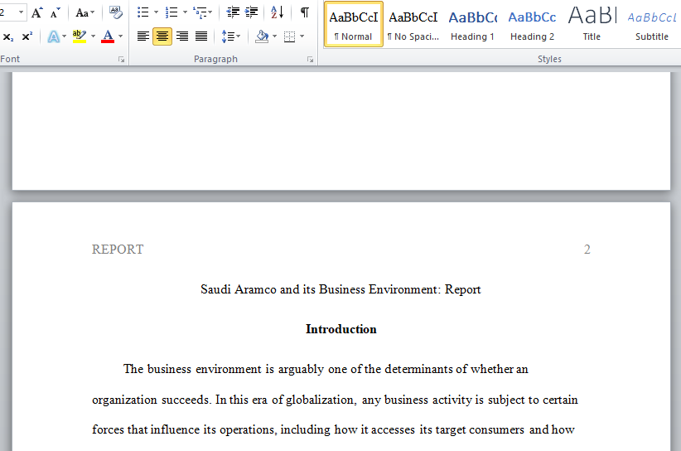This screenshot has height=451, width=681.
Task: Click the Sort A-Z icon
Action: 277,12
